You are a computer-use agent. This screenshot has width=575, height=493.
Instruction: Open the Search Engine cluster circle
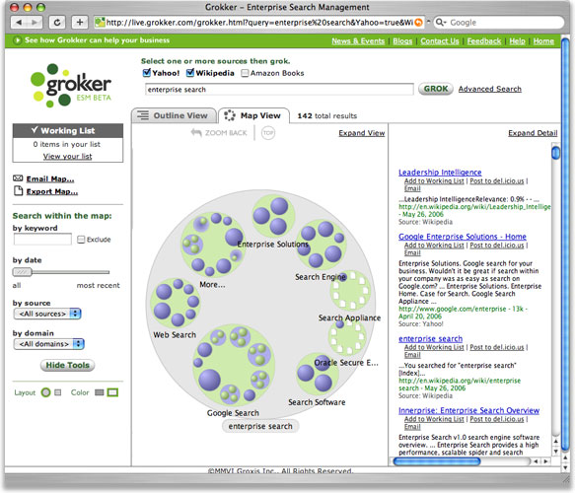pyautogui.click(x=322, y=245)
